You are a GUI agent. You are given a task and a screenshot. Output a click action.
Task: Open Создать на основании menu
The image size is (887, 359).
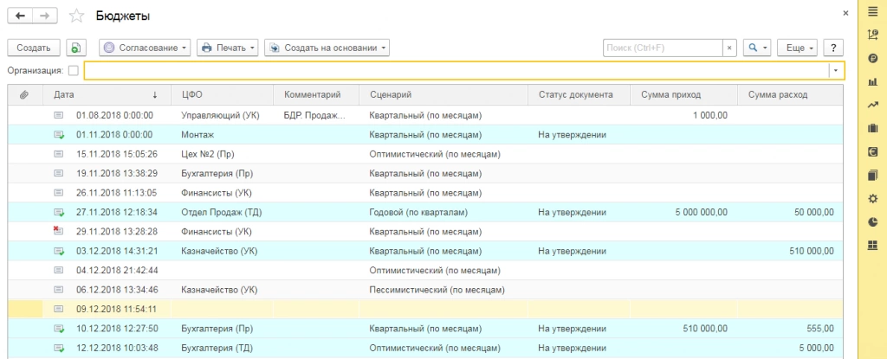click(x=327, y=48)
